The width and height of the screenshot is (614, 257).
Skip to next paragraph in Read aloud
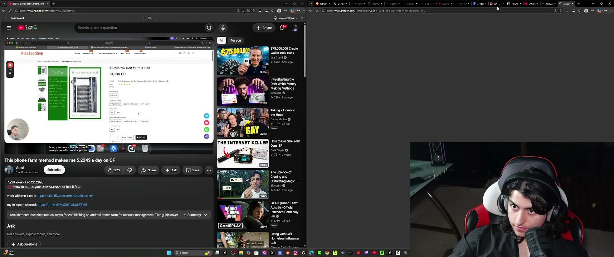156,18
